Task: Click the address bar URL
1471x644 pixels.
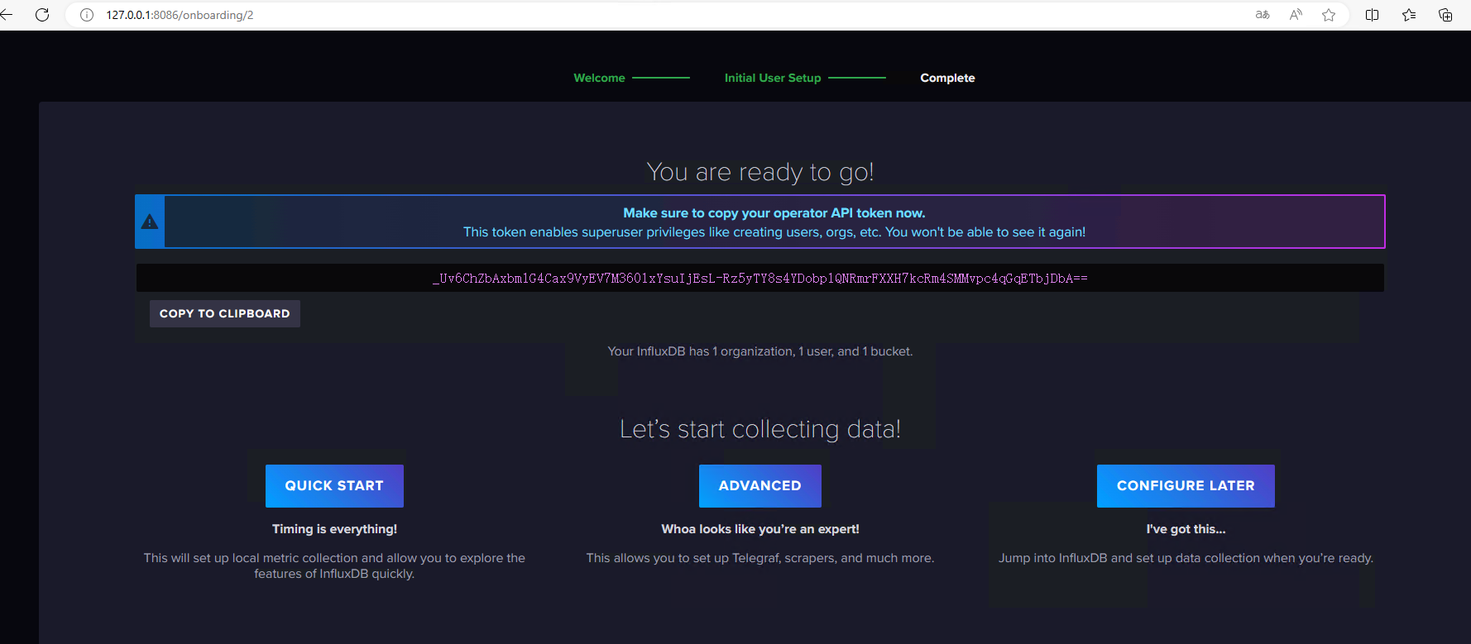Action: click(180, 15)
